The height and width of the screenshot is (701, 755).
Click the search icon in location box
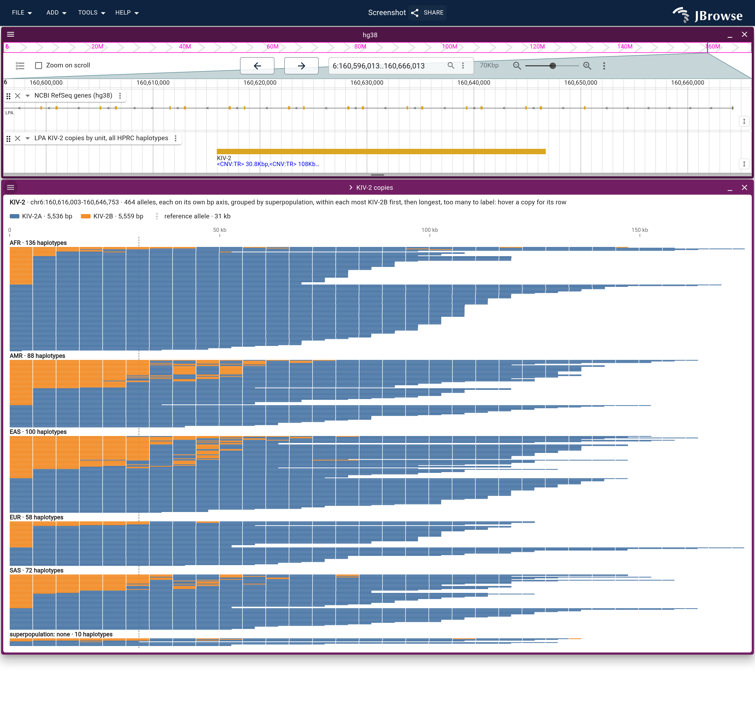coord(451,66)
